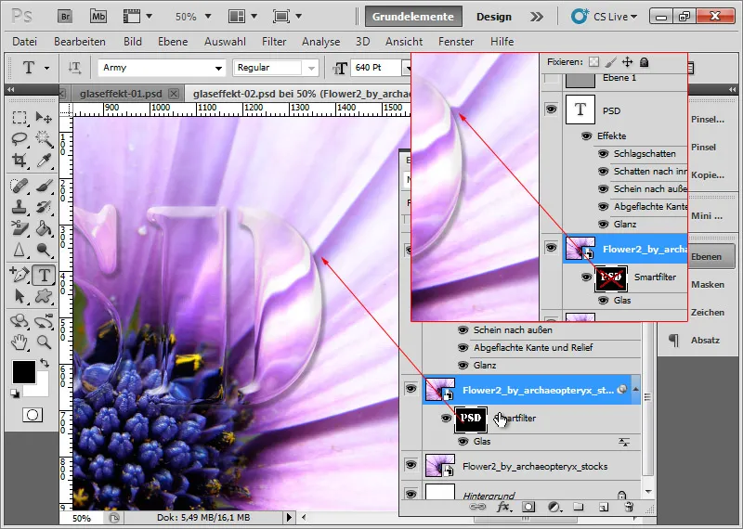Click the smart filter mask PSD thumbnail
Screen dimensions: 743x529
(471, 419)
